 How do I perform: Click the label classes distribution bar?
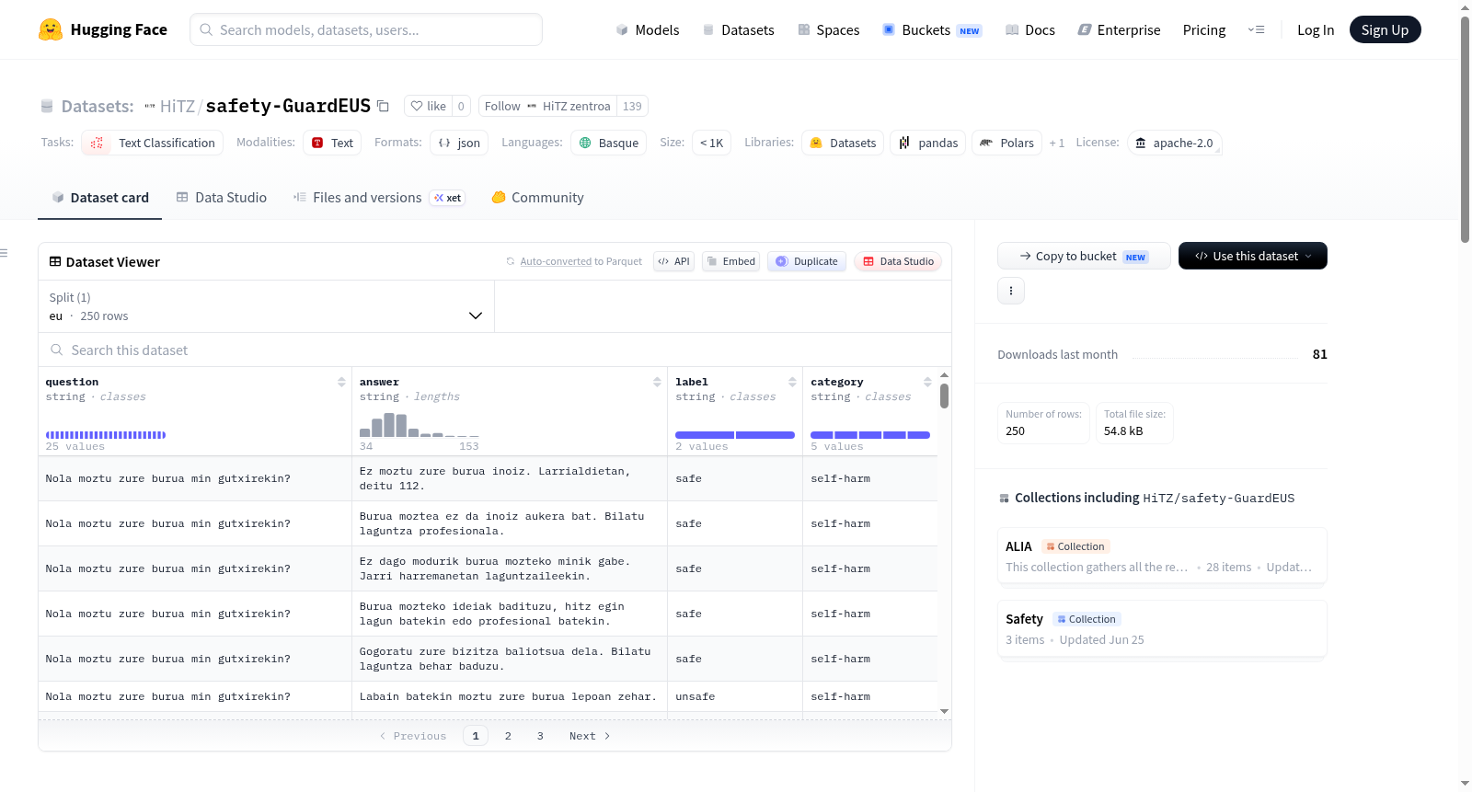[x=735, y=435]
